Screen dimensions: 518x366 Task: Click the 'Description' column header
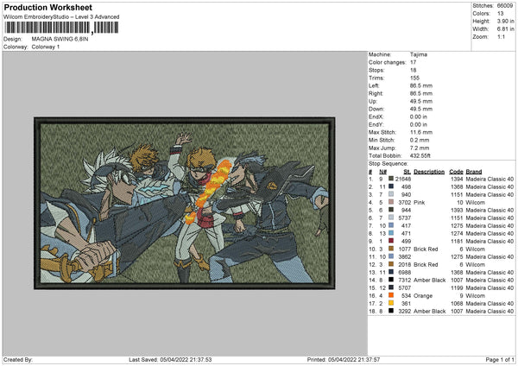point(429,172)
